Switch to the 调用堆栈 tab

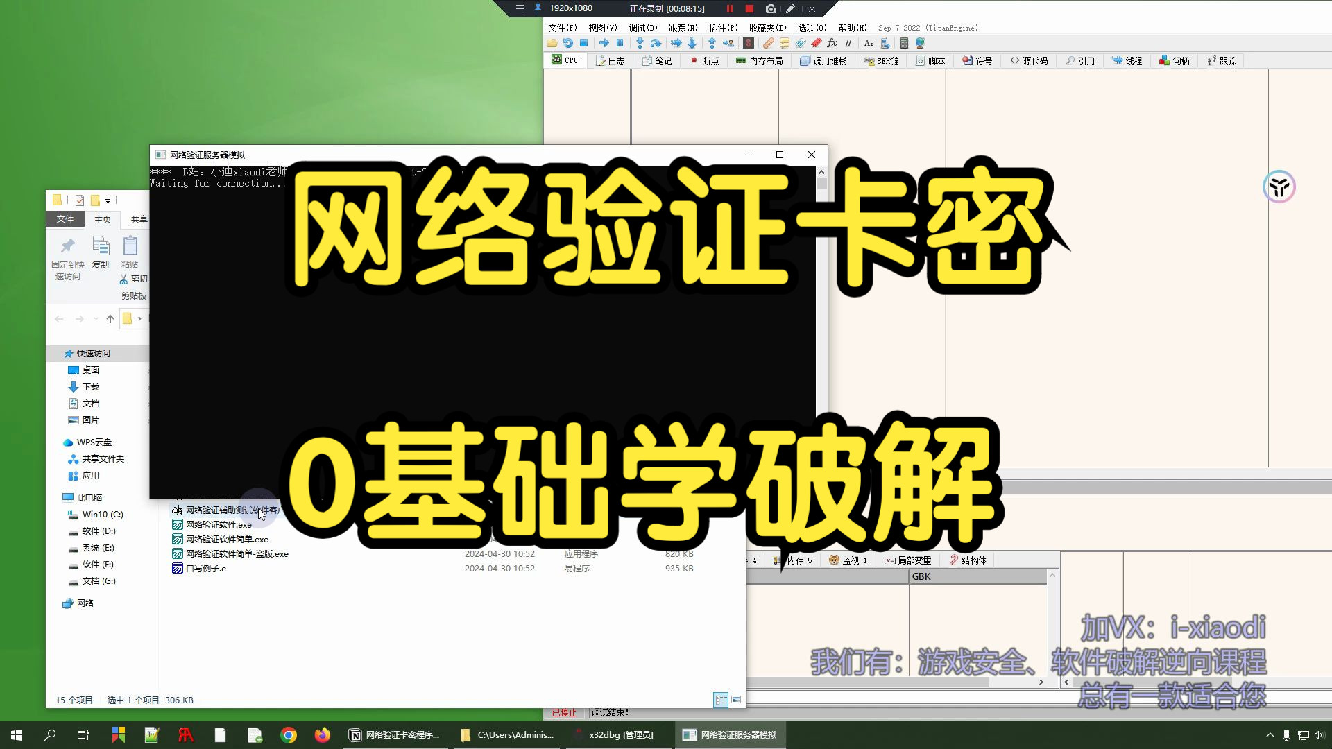pos(823,61)
